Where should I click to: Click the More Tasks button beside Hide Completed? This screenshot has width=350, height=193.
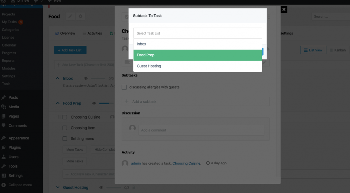tap(75, 150)
